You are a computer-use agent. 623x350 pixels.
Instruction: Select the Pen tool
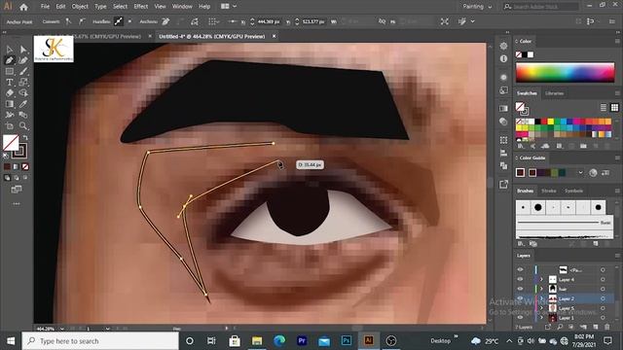[9, 60]
